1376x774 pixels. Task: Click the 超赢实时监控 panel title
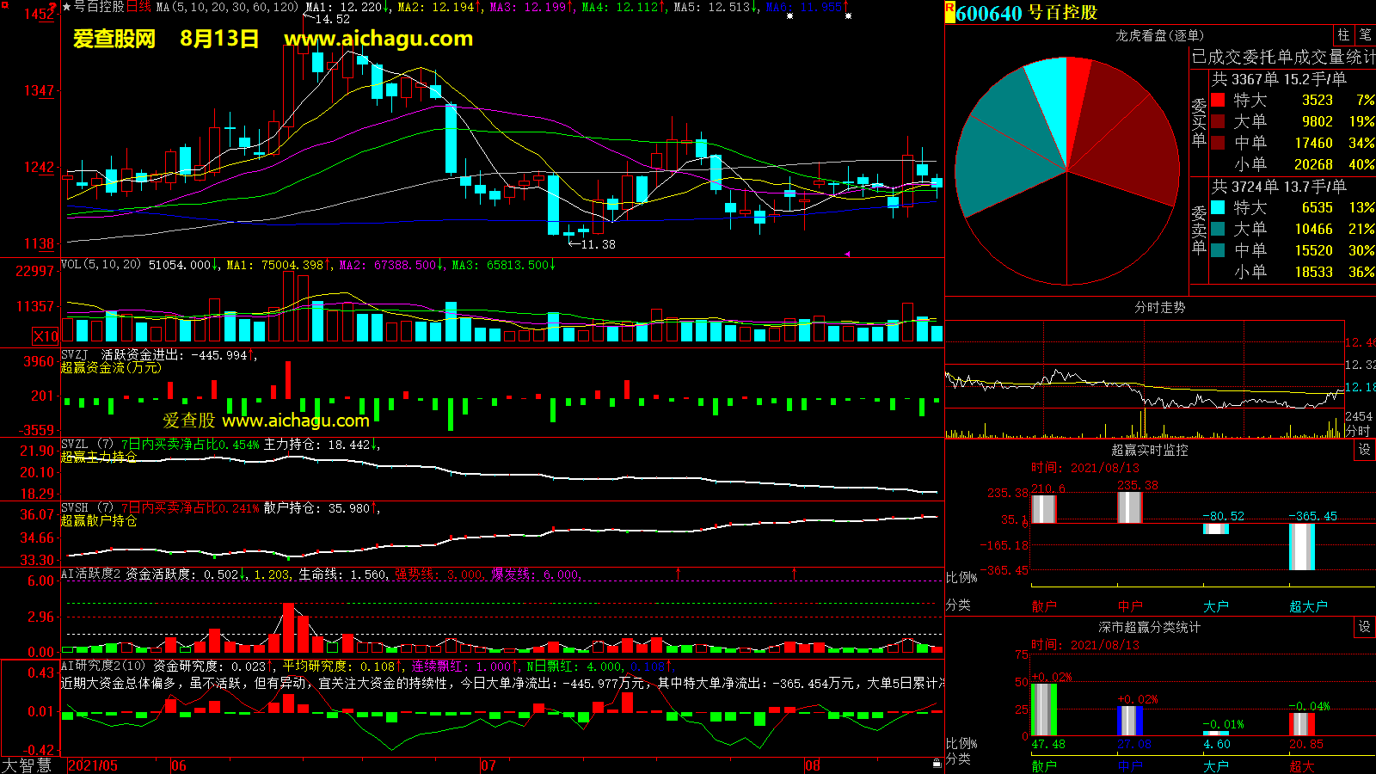[x=1150, y=450]
